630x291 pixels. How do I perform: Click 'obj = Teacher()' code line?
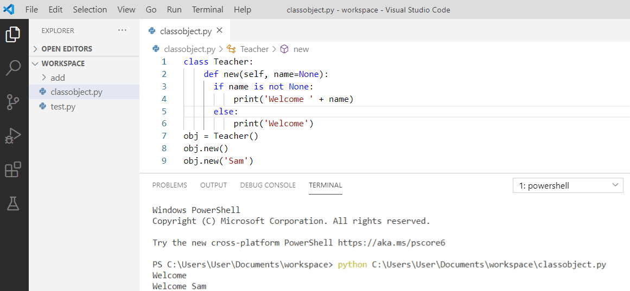(221, 136)
